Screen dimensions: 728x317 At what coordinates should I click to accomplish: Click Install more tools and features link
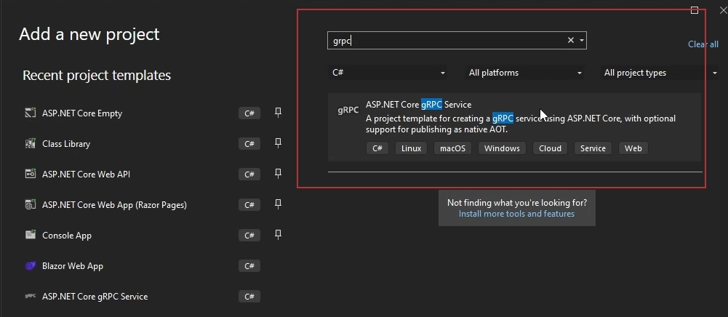coord(516,214)
